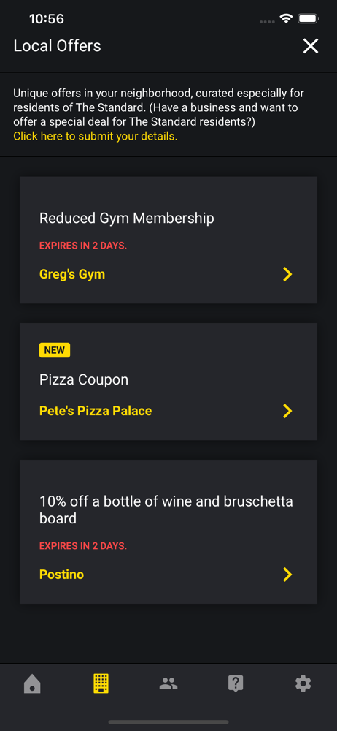Expand the Postino offer chevron
The width and height of the screenshot is (337, 731).
pos(287,575)
